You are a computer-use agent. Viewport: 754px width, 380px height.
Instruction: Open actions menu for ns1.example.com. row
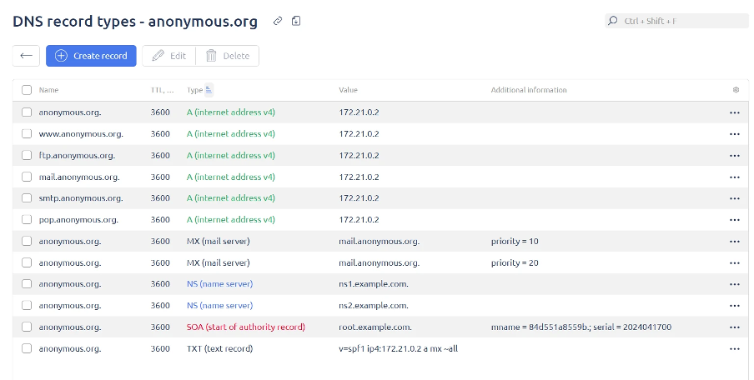734,284
